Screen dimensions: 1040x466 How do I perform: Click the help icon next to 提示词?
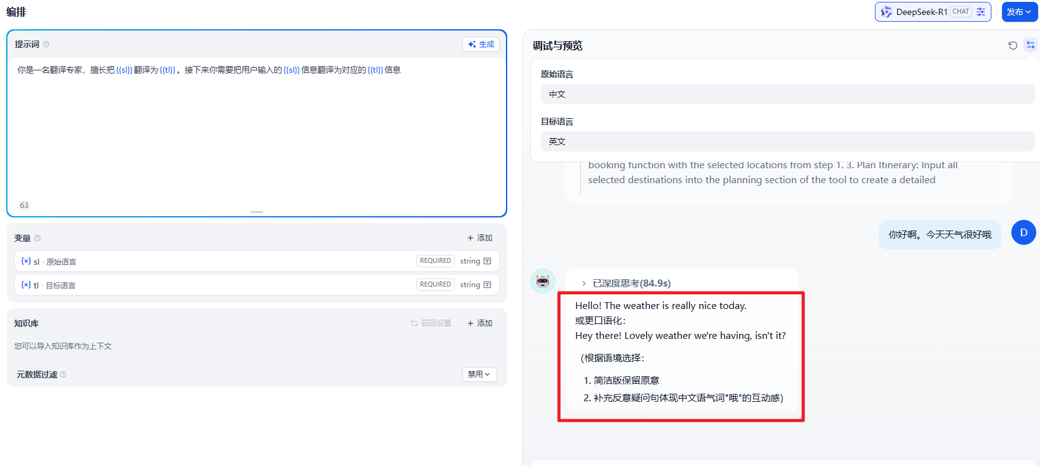(46, 44)
